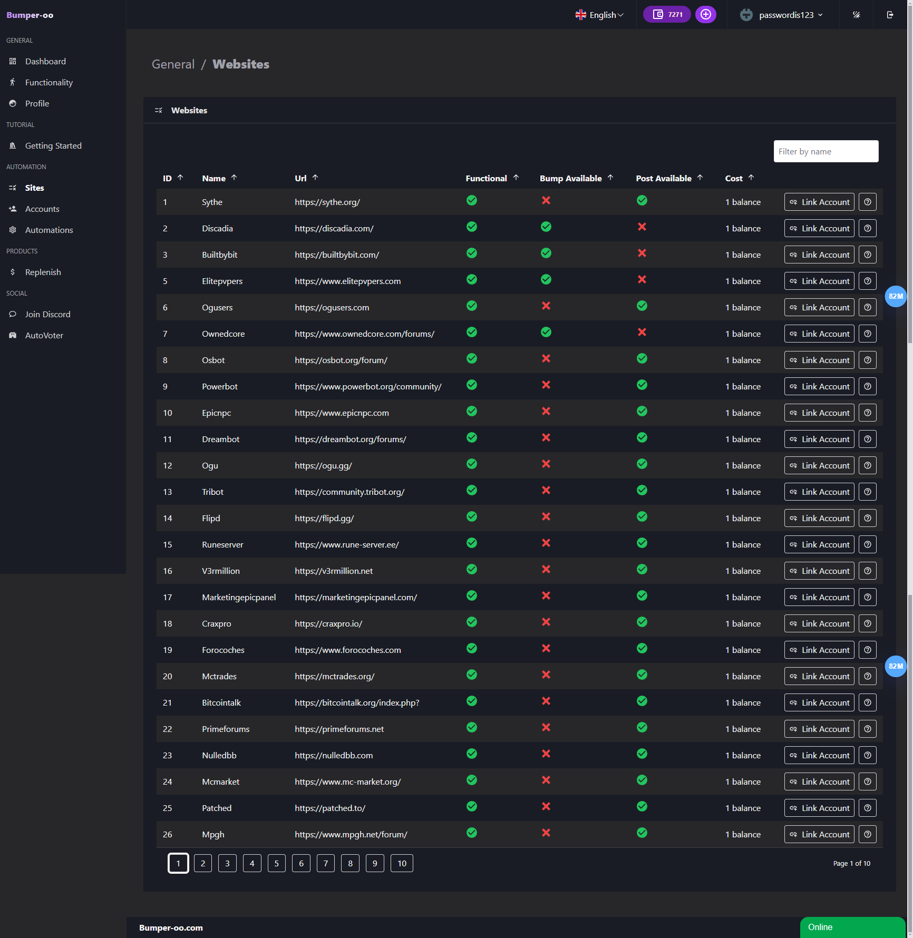
Task: Click the Marketingepicpanel name cell
Action: [x=239, y=597]
